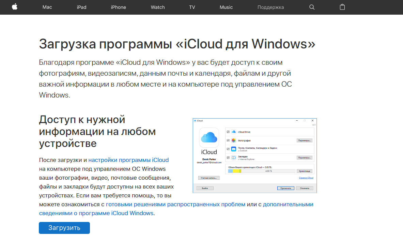Viewport: 403px width, 239px height.
Task: Uncheck the Фотографии checkbox
Action: [x=228, y=140]
